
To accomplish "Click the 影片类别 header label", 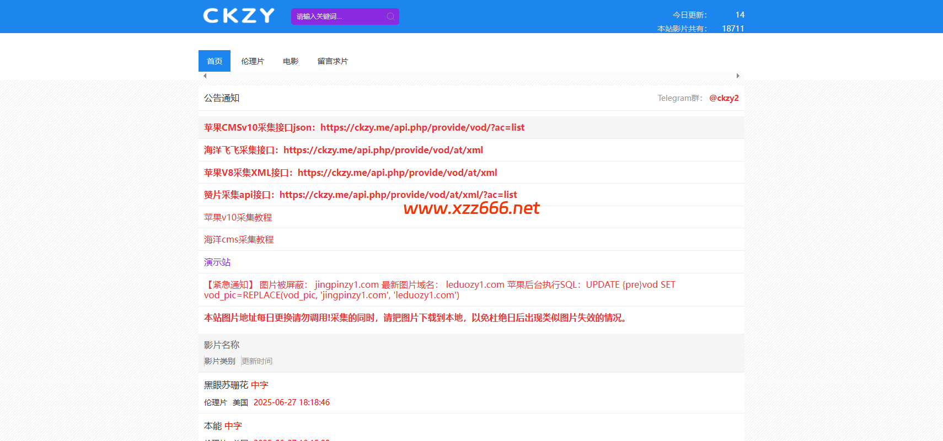I will 219,361.
